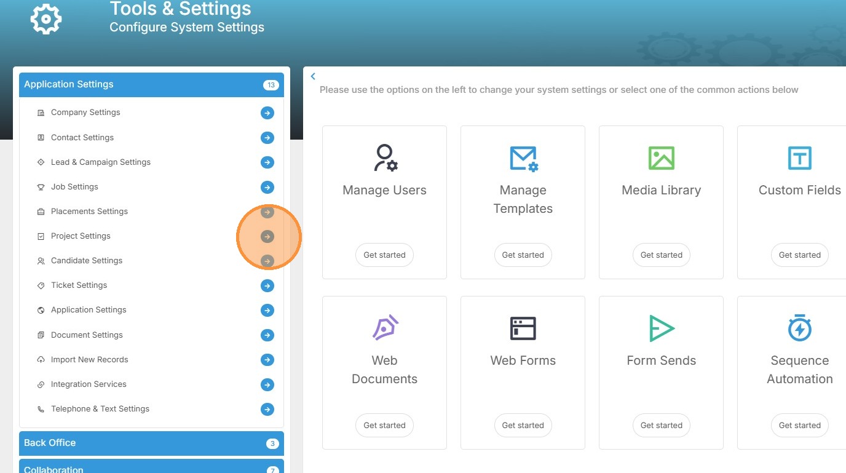Open Integration Services arrow button

[x=267, y=384]
